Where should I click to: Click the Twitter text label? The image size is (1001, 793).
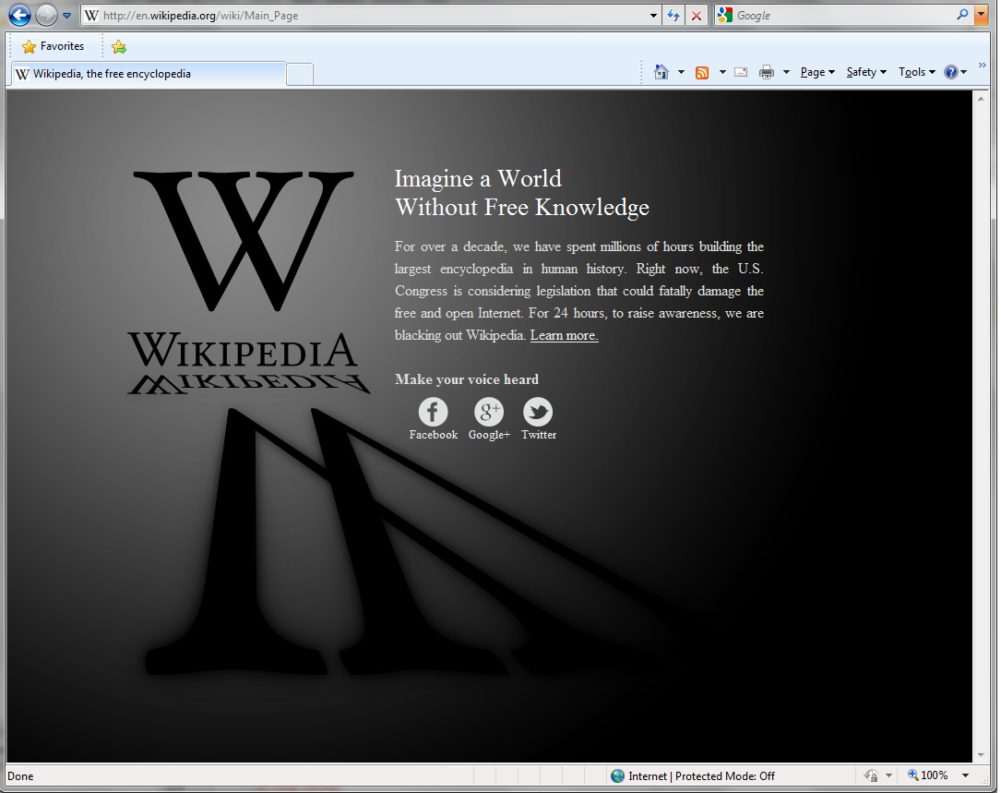coord(539,435)
